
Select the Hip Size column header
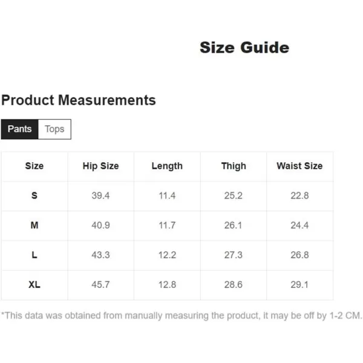100,166
